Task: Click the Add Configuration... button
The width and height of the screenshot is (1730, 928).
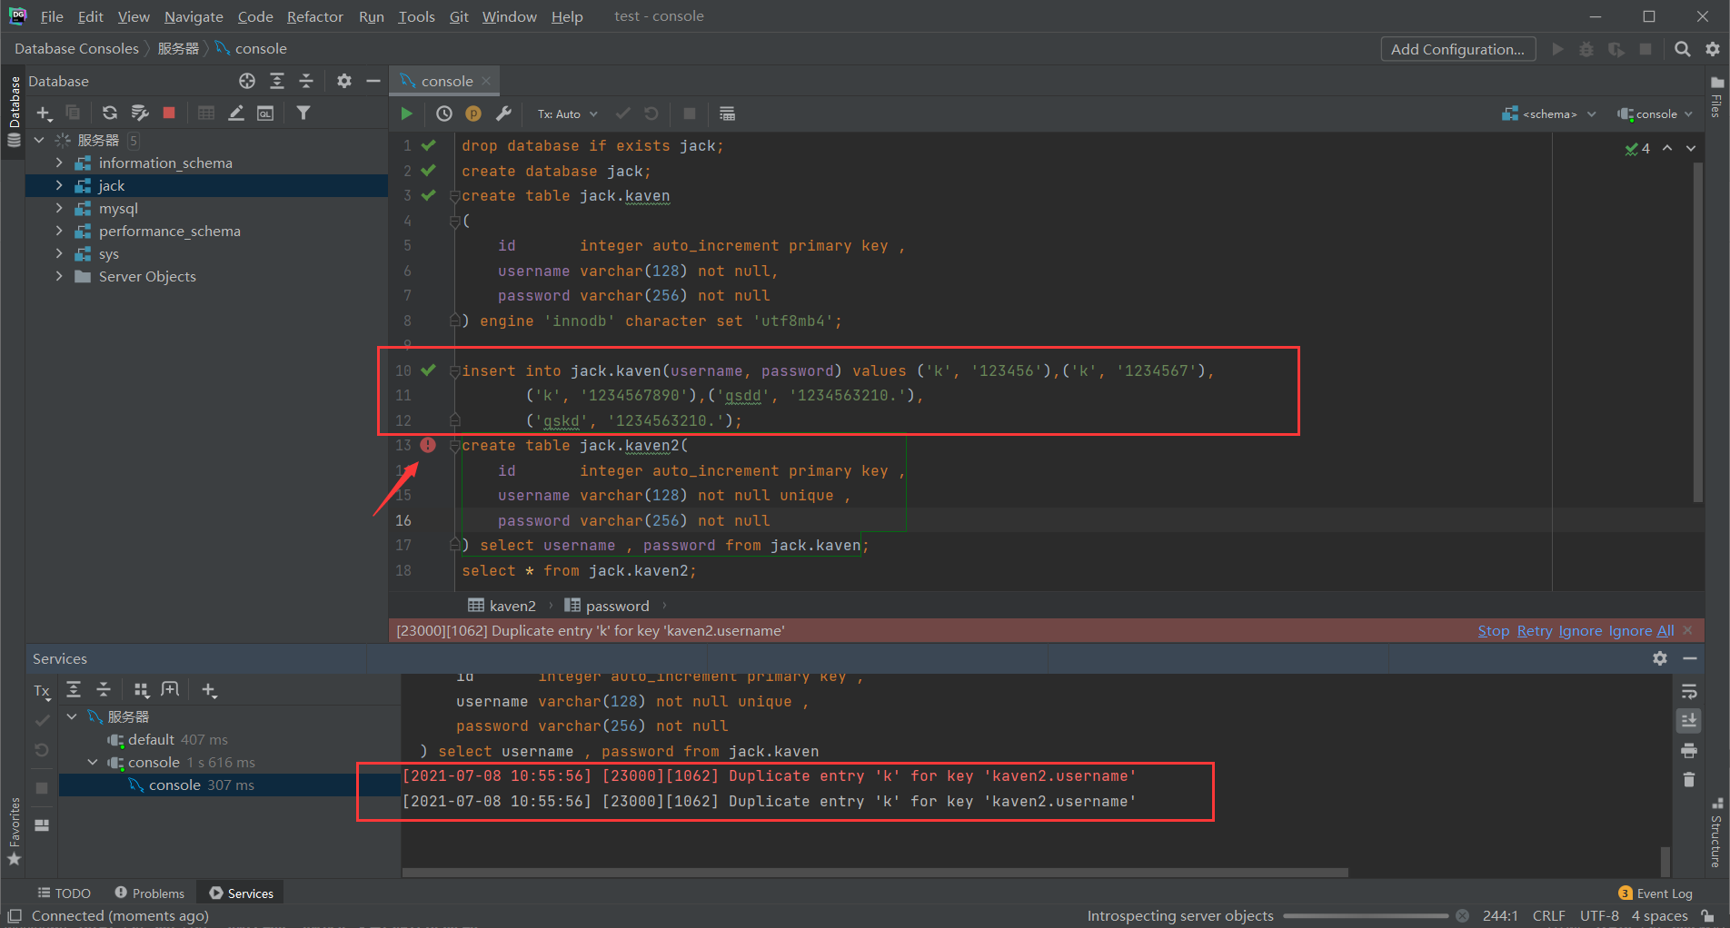Action: pyautogui.click(x=1457, y=49)
